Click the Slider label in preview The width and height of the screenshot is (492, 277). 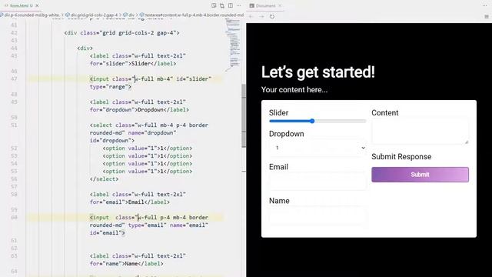coord(278,113)
